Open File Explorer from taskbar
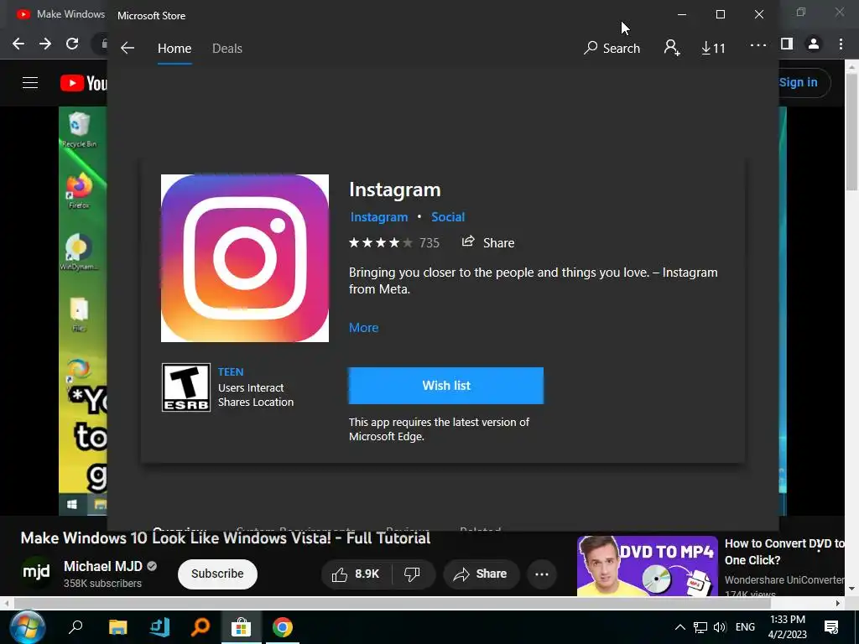The height and width of the screenshot is (644, 859). (117, 627)
